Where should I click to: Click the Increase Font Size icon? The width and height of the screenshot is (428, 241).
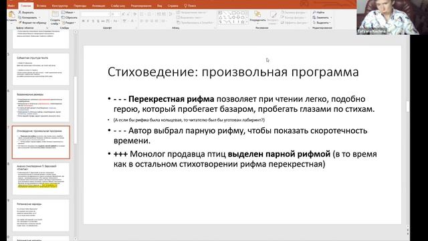(123, 14)
